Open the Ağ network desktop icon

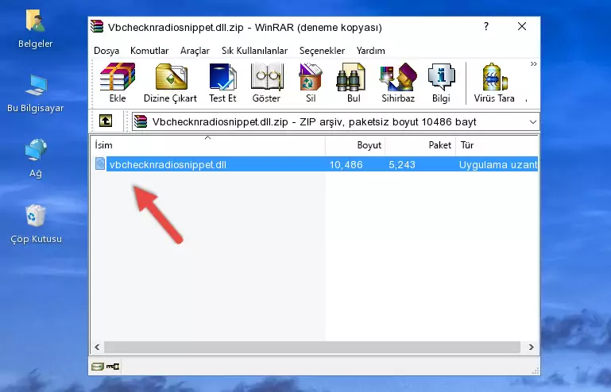(36, 158)
